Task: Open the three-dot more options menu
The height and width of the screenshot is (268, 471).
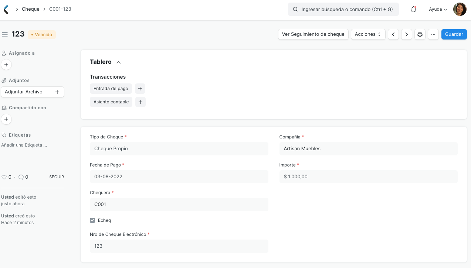Action: [x=433, y=34]
